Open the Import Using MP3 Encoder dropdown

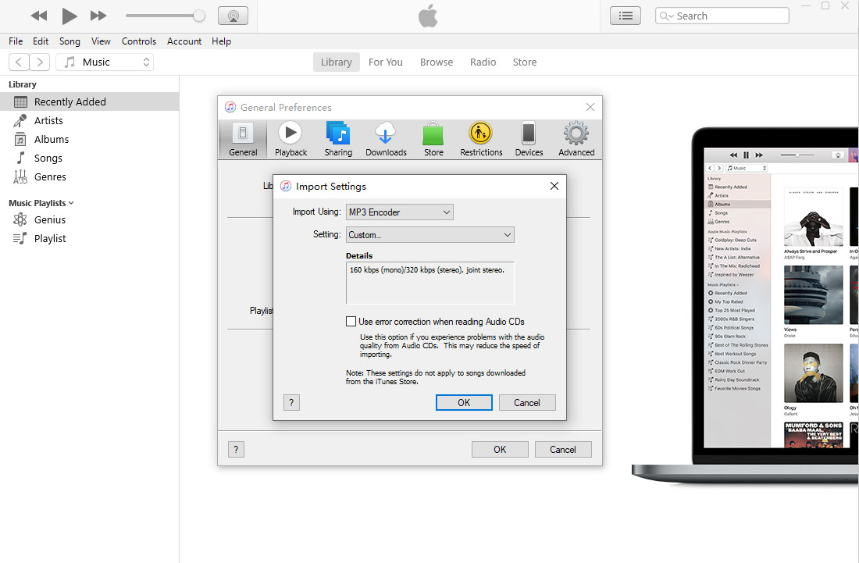(399, 212)
